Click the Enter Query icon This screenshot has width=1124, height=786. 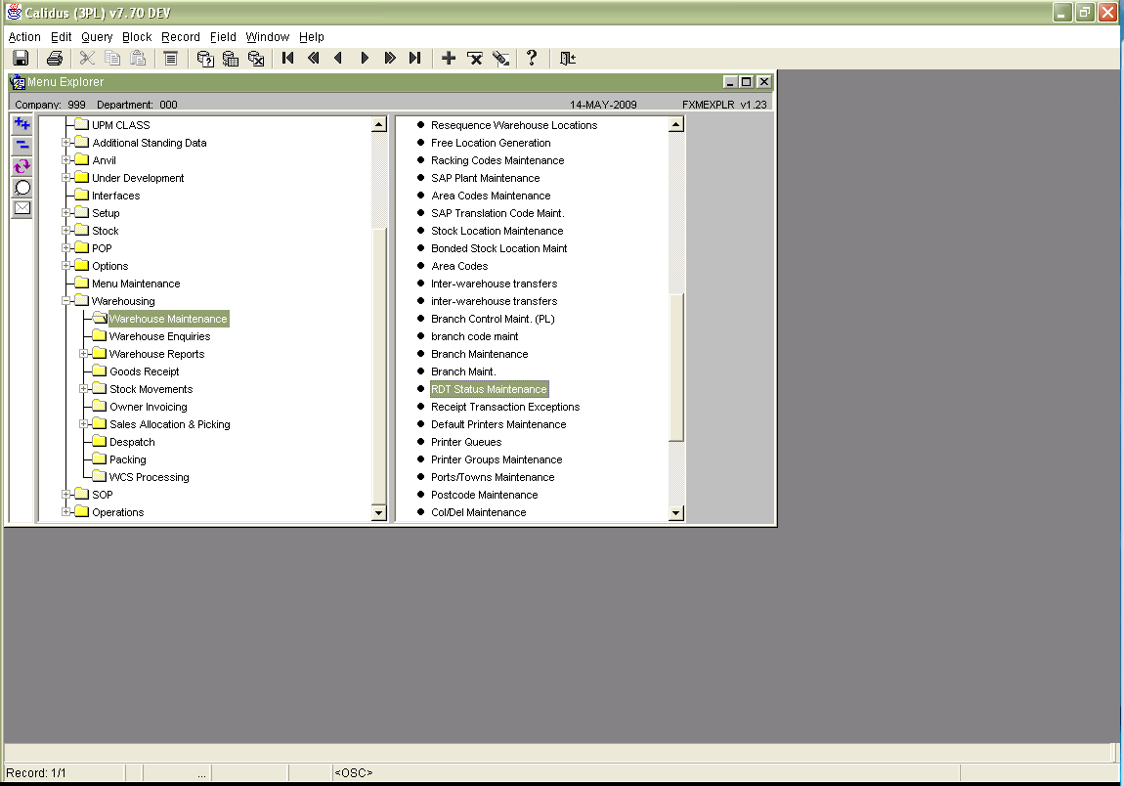pos(205,58)
